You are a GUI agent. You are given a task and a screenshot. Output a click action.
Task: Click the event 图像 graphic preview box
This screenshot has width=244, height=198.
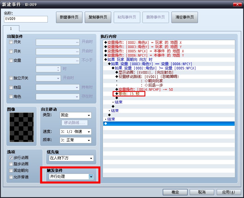pos(22,127)
